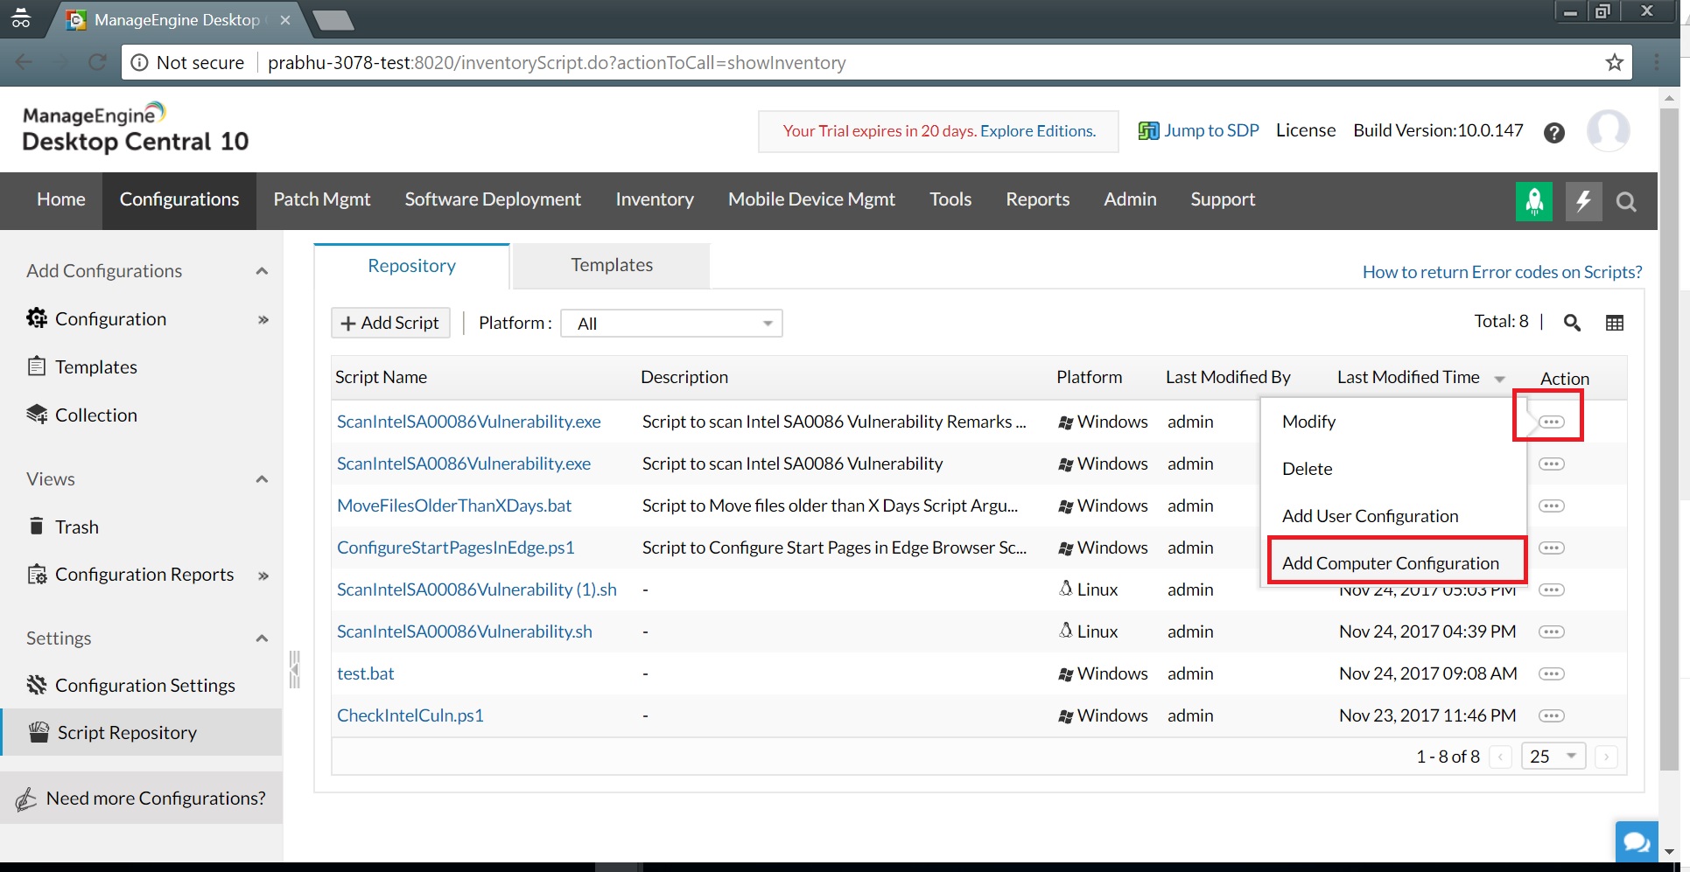Collapse the sidebar with the splitter handle
The image size is (1690, 872).
pyautogui.click(x=294, y=669)
